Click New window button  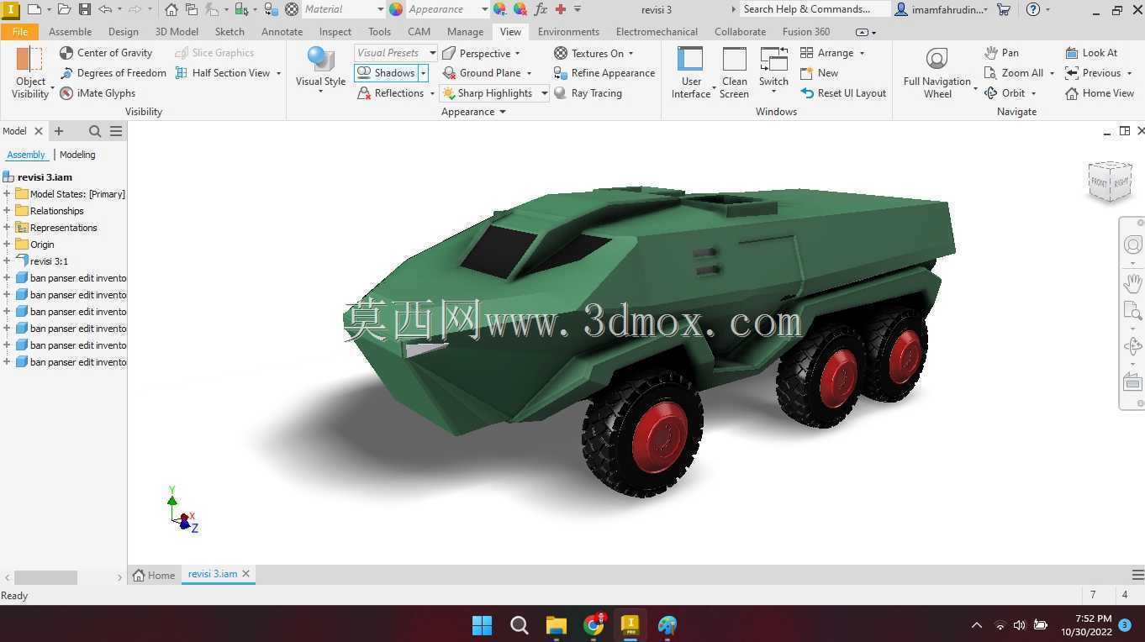pos(819,73)
